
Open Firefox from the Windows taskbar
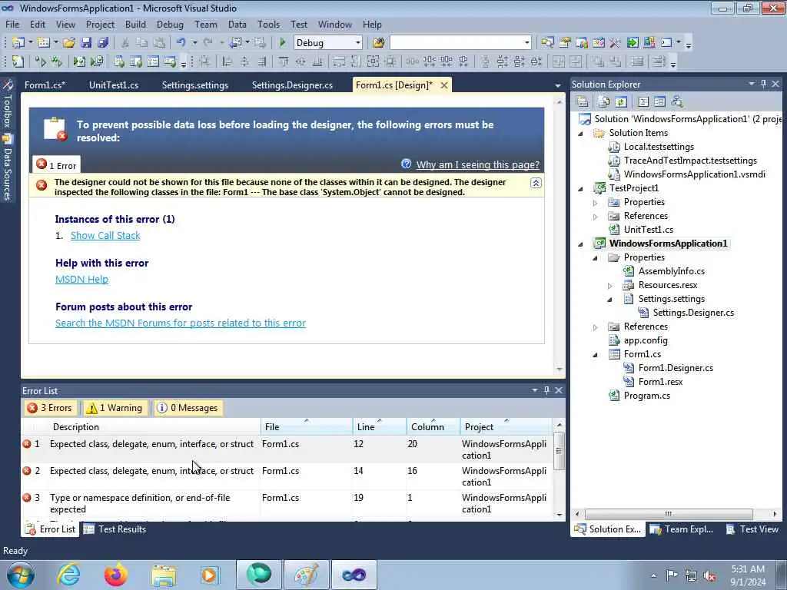(116, 575)
